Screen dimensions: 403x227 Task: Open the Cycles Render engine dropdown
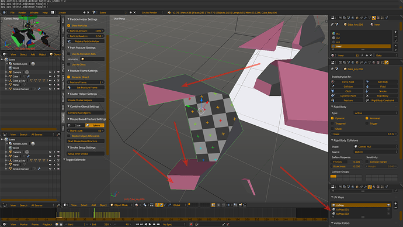[x=152, y=12]
